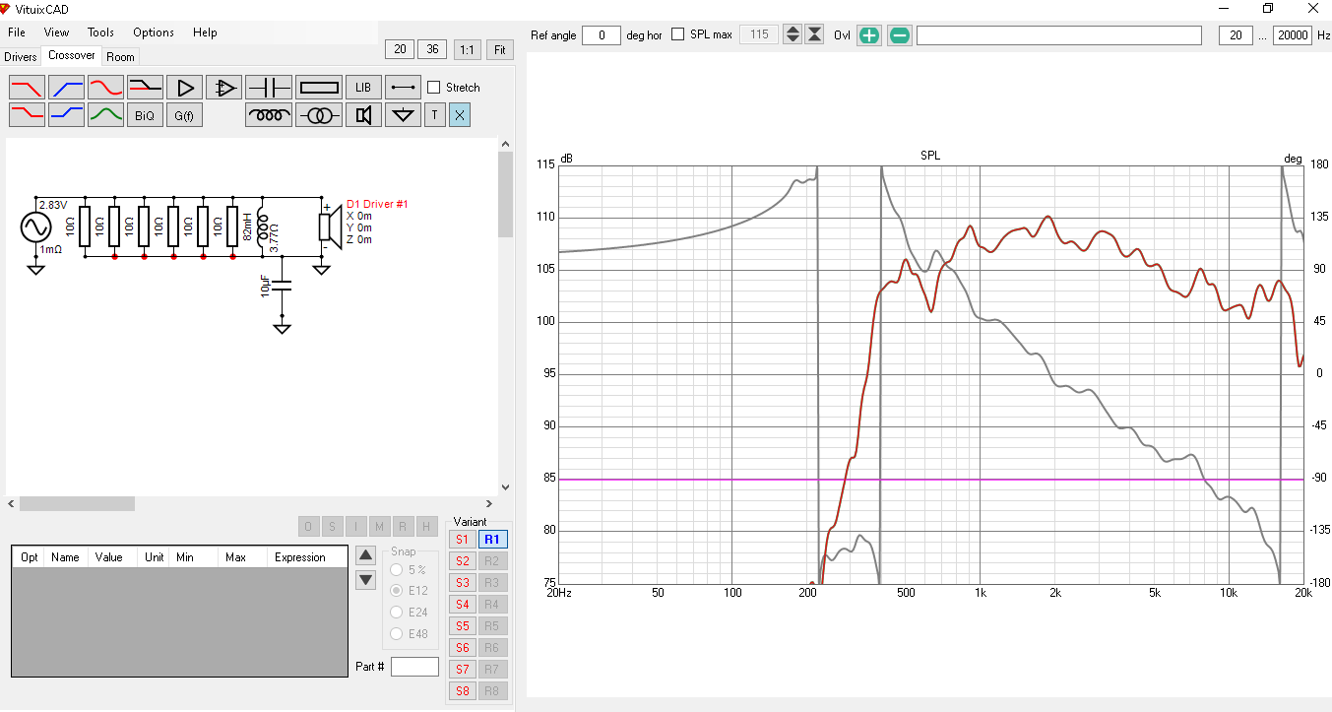Choose the E24 snap radio button

(398, 612)
